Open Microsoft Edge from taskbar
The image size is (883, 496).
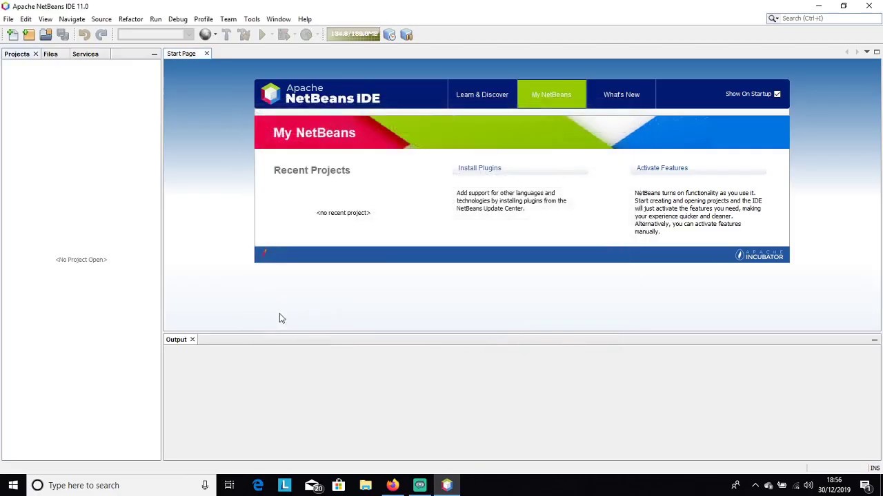point(257,485)
